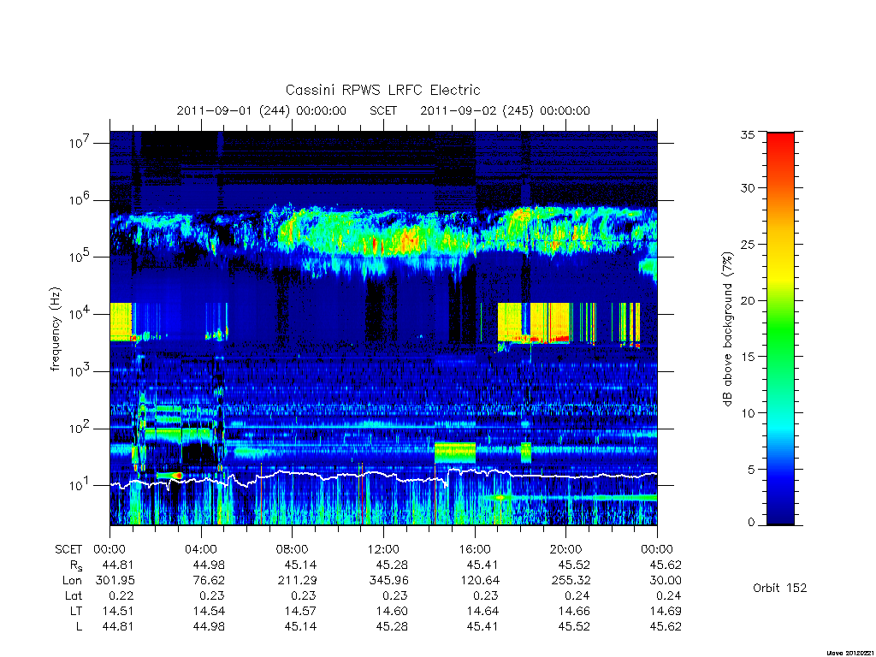Click the plot title Cassini RPWS LRFC Electric
Viewport: 876px width, 657px height.
382,90
